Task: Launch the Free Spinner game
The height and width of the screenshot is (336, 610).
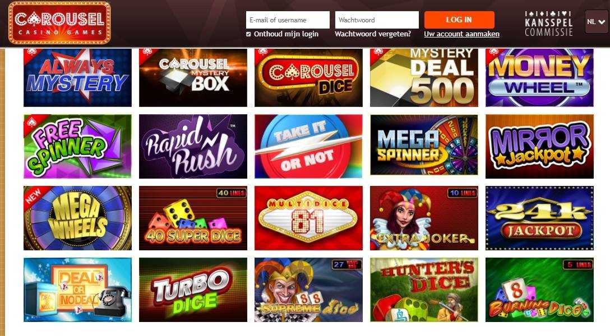Action: [x=77, y=147]
